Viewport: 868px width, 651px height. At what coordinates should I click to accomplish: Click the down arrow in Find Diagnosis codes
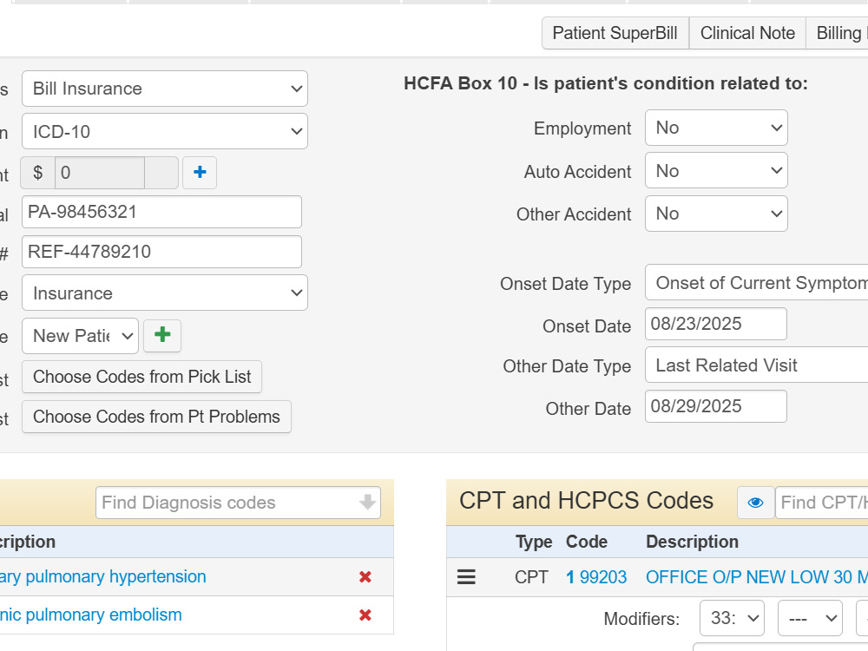pos(367,503)
